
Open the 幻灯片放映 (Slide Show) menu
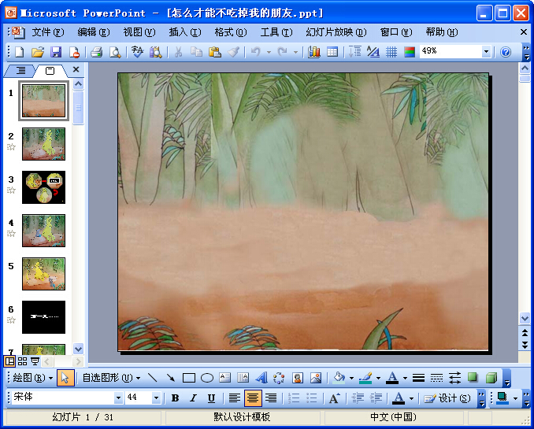pos(336,32)
